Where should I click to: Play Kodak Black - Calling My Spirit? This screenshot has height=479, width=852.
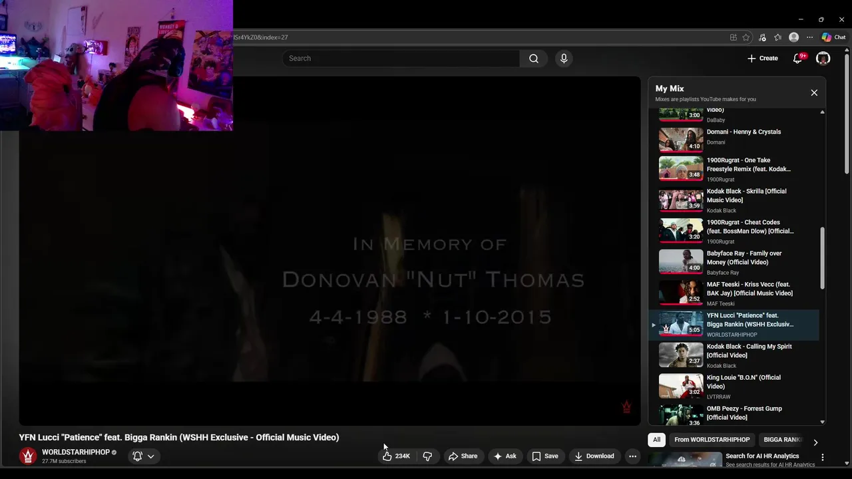pyautogui.click(x=734, y=355)
